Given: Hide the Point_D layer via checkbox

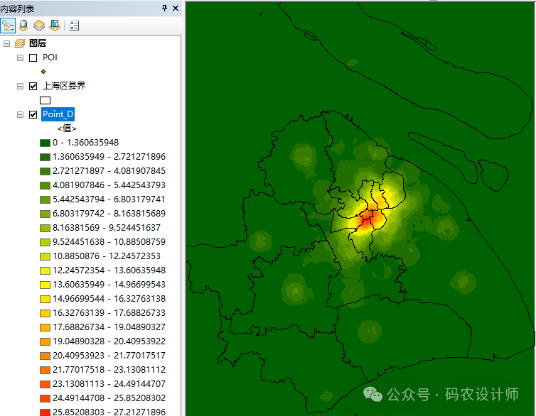Looking at the screenshot, I should point(33,114).
